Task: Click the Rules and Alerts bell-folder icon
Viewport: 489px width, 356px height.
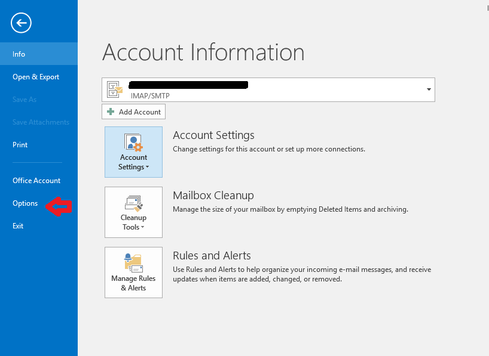Action: click(133, 263)
